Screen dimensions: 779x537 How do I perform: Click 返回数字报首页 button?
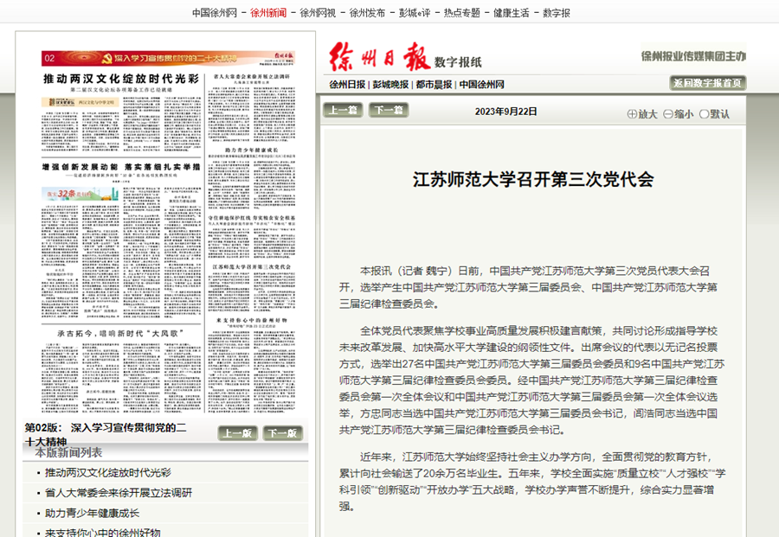click(x=707, y=84)
